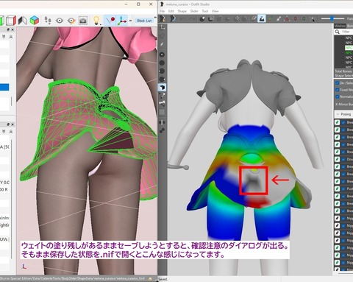
Task: Click the X-Mirror Bone label
Action: click(x=344, y=105)
